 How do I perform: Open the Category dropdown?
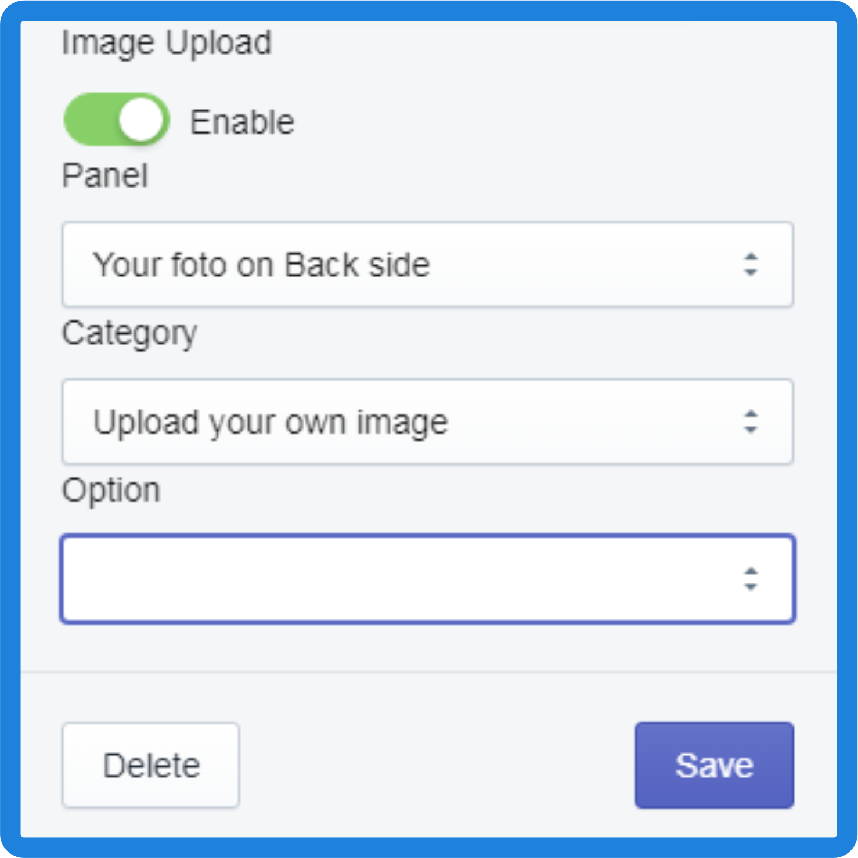pos(428,421)
